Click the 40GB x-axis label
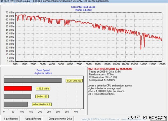 [52, 64]
